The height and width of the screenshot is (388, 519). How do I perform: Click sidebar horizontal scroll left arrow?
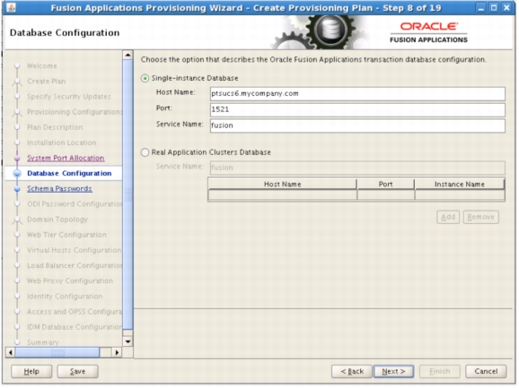click(11, 353)
